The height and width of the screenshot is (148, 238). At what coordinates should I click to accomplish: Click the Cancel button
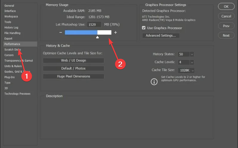226,16
